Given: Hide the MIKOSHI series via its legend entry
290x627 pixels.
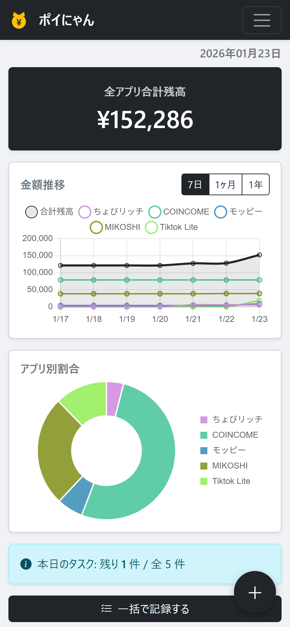Looking at the screenshot, I should pyautogui.click(x=96, y=227).
